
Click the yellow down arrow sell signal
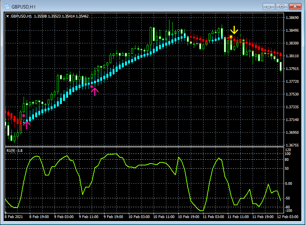234,30
